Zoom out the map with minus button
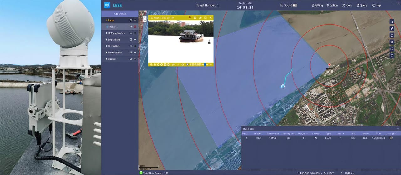 tap(145, 20)
